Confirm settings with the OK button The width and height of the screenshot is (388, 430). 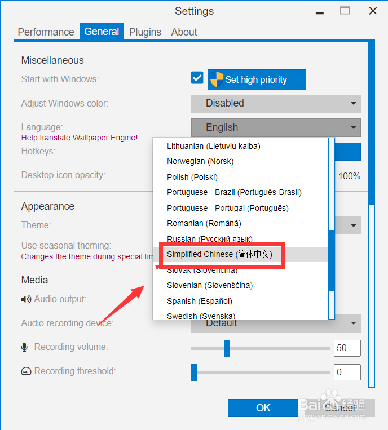point(263,408)
